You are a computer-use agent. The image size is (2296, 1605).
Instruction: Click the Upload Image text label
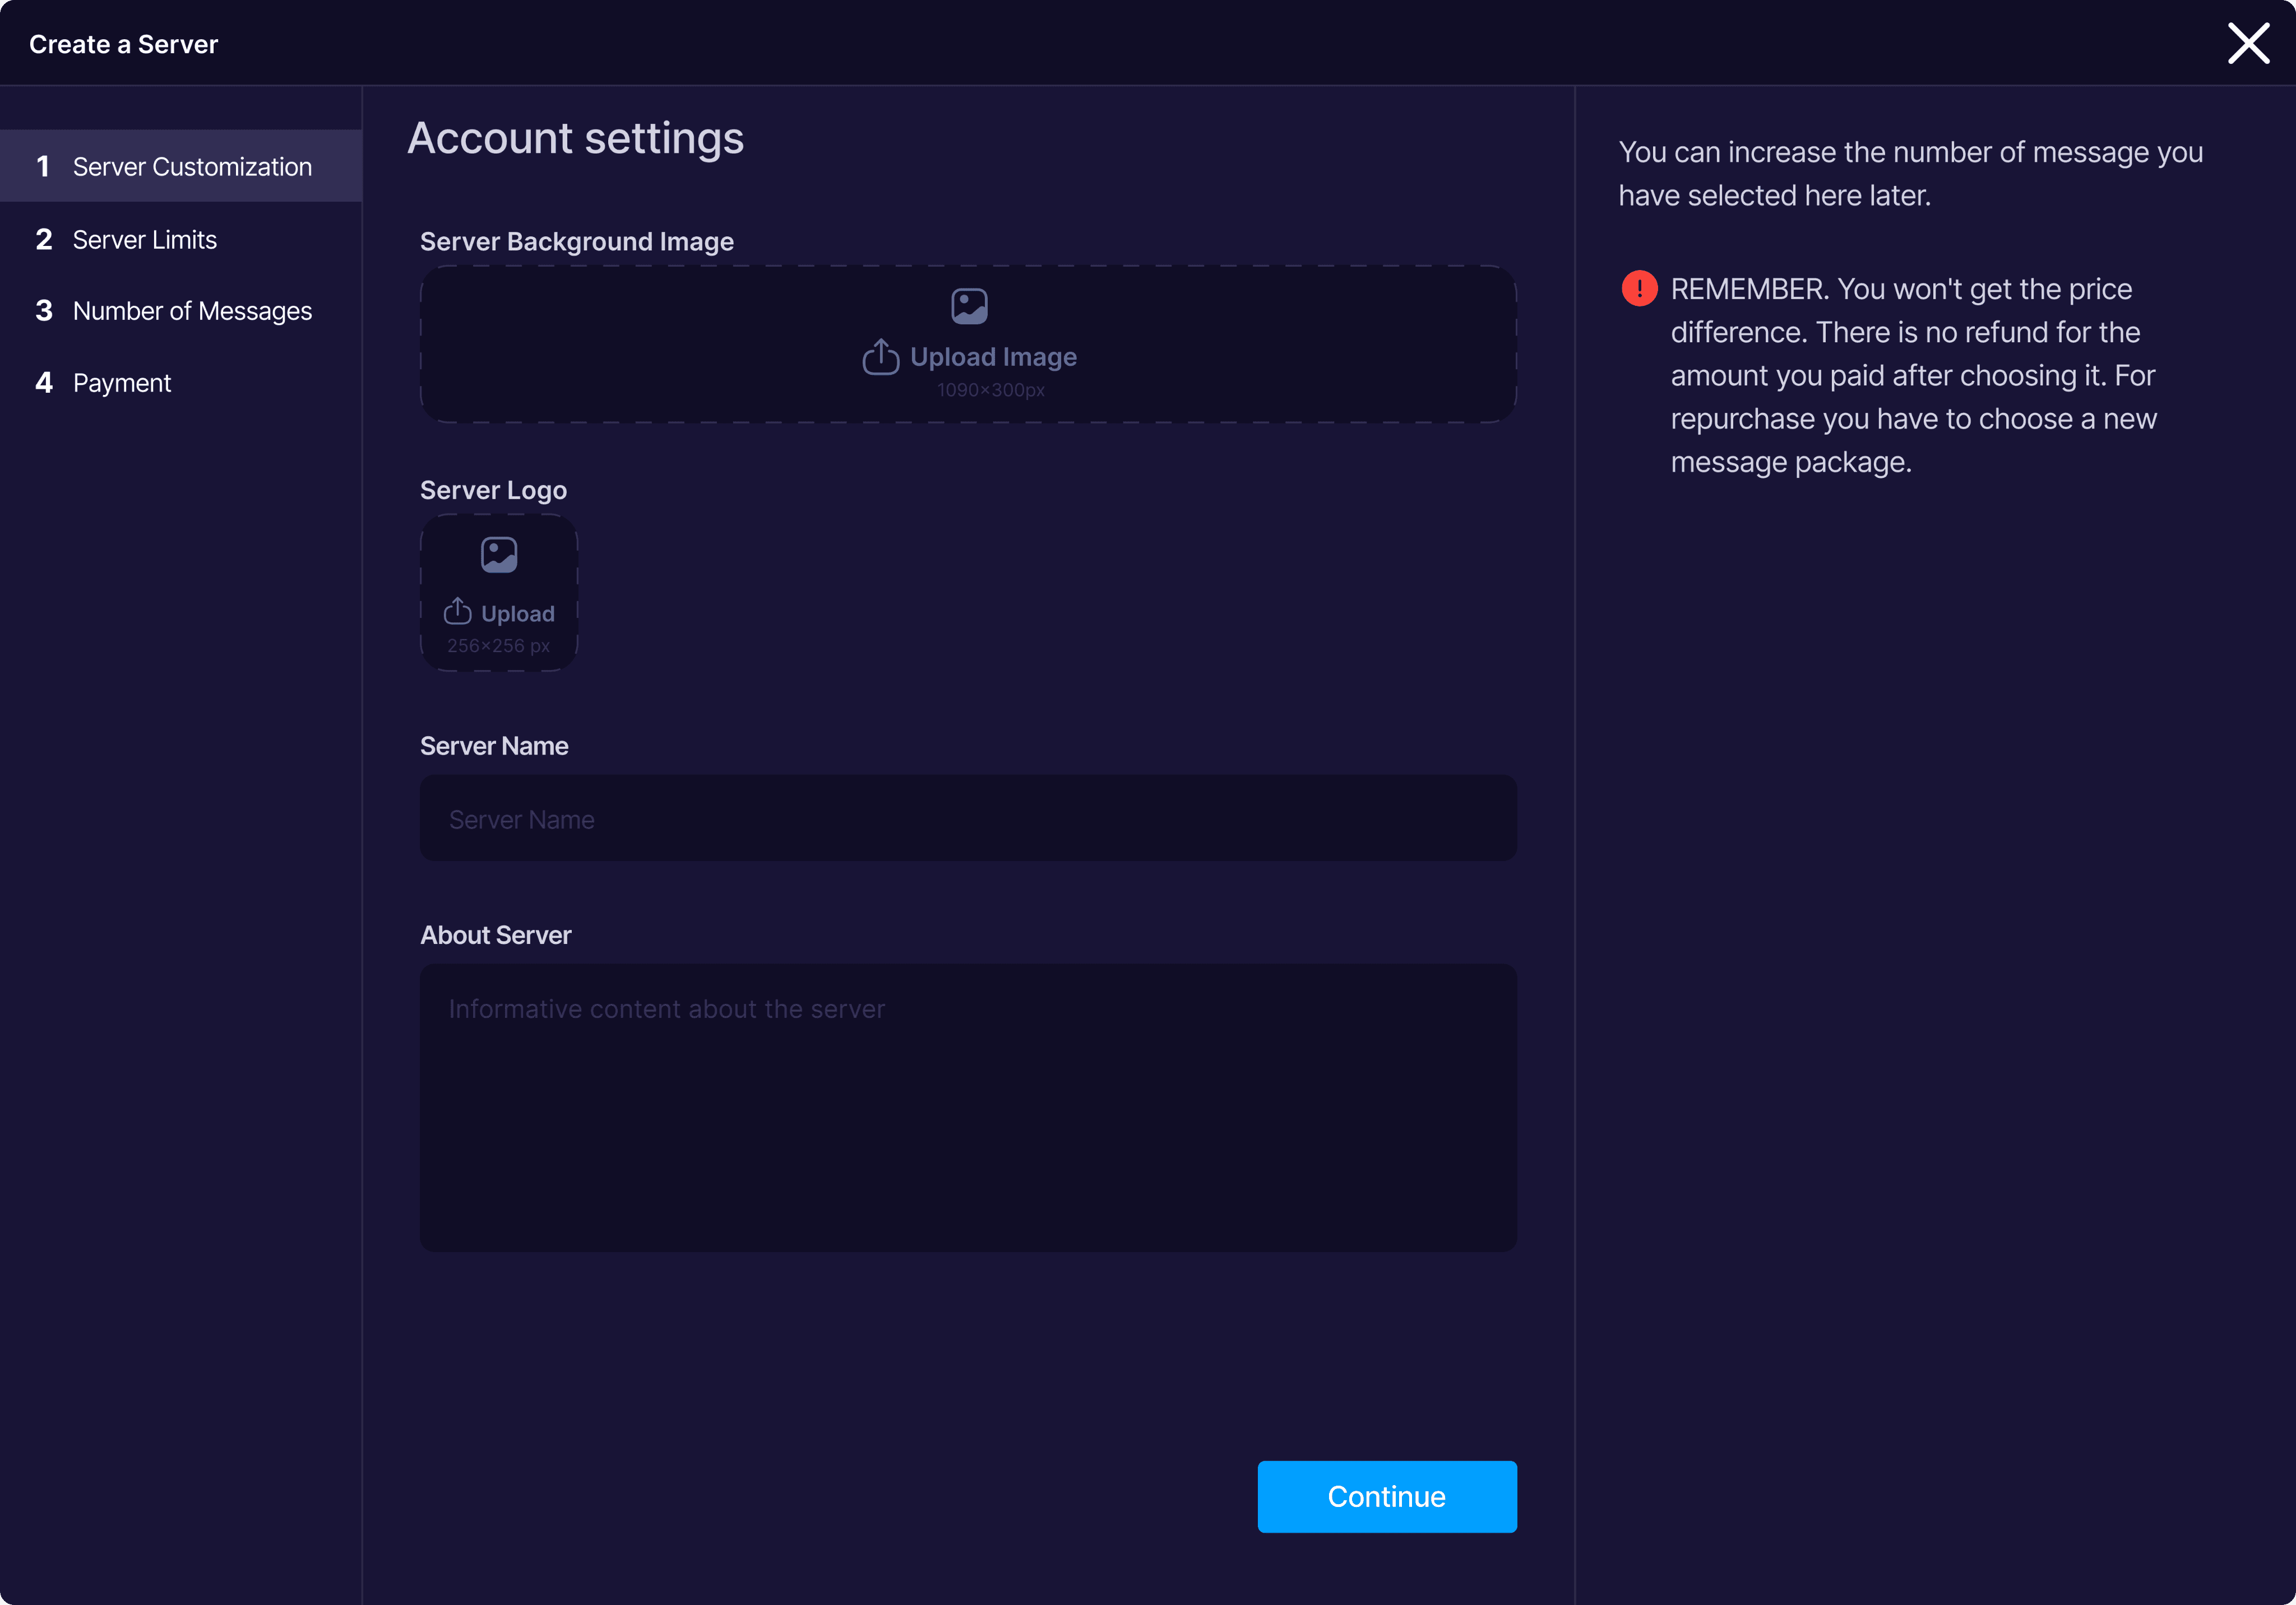(x=992, y=357)
